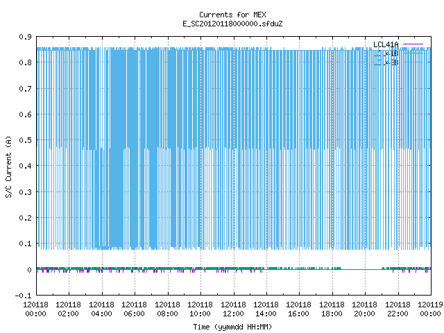Click the 'S/C Current (A)' y-axis label
This screenshot has width=444, height=333.
(9, 167)
